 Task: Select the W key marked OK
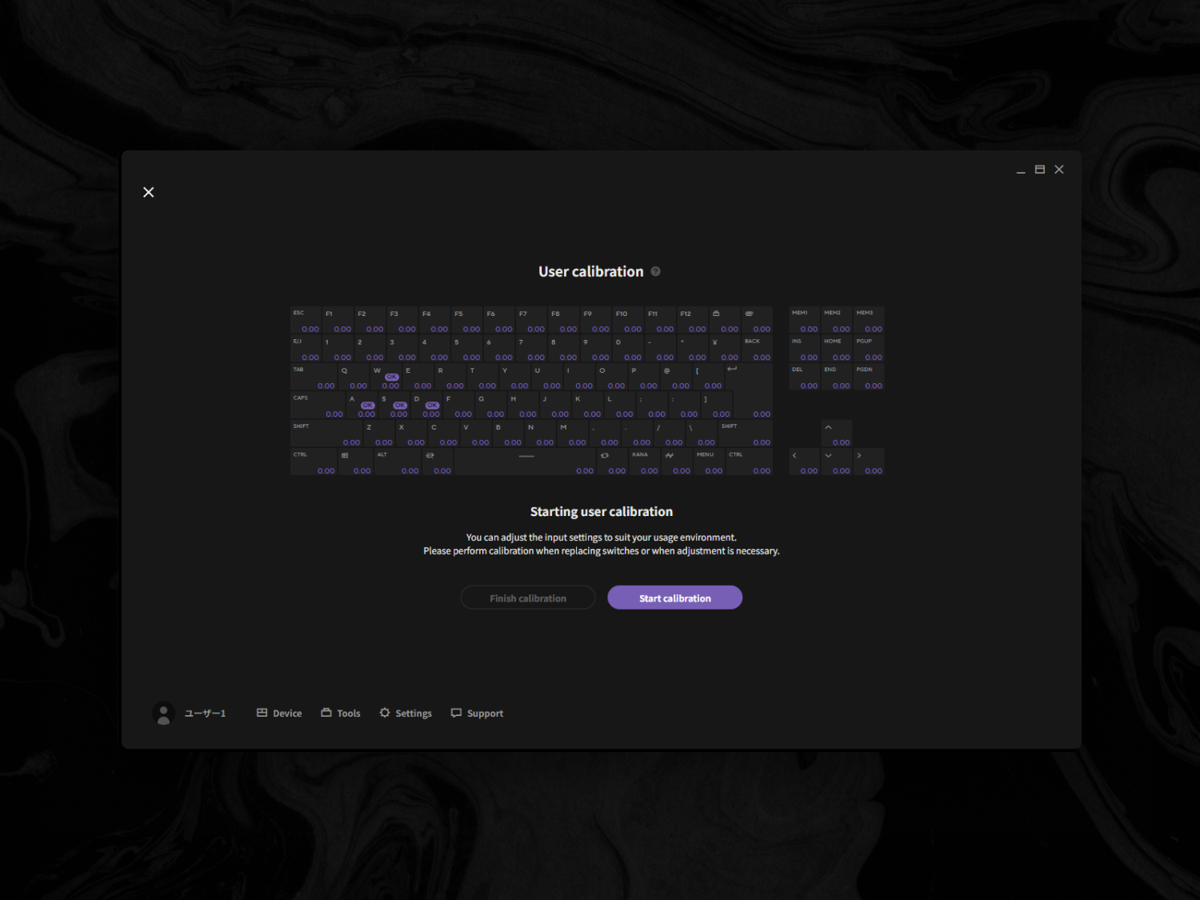(x=386, y=377)
